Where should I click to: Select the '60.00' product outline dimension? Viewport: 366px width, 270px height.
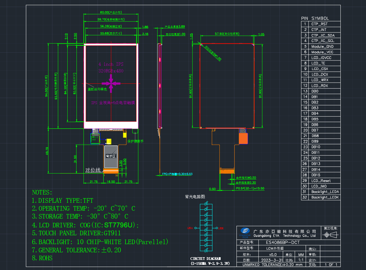tap(111, 12)
